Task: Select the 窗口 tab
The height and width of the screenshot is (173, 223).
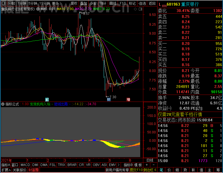Action: tap(15, 165)
